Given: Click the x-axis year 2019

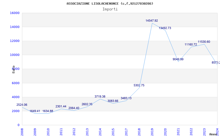Looking at the screenshot, I should [x=152, y=132].
